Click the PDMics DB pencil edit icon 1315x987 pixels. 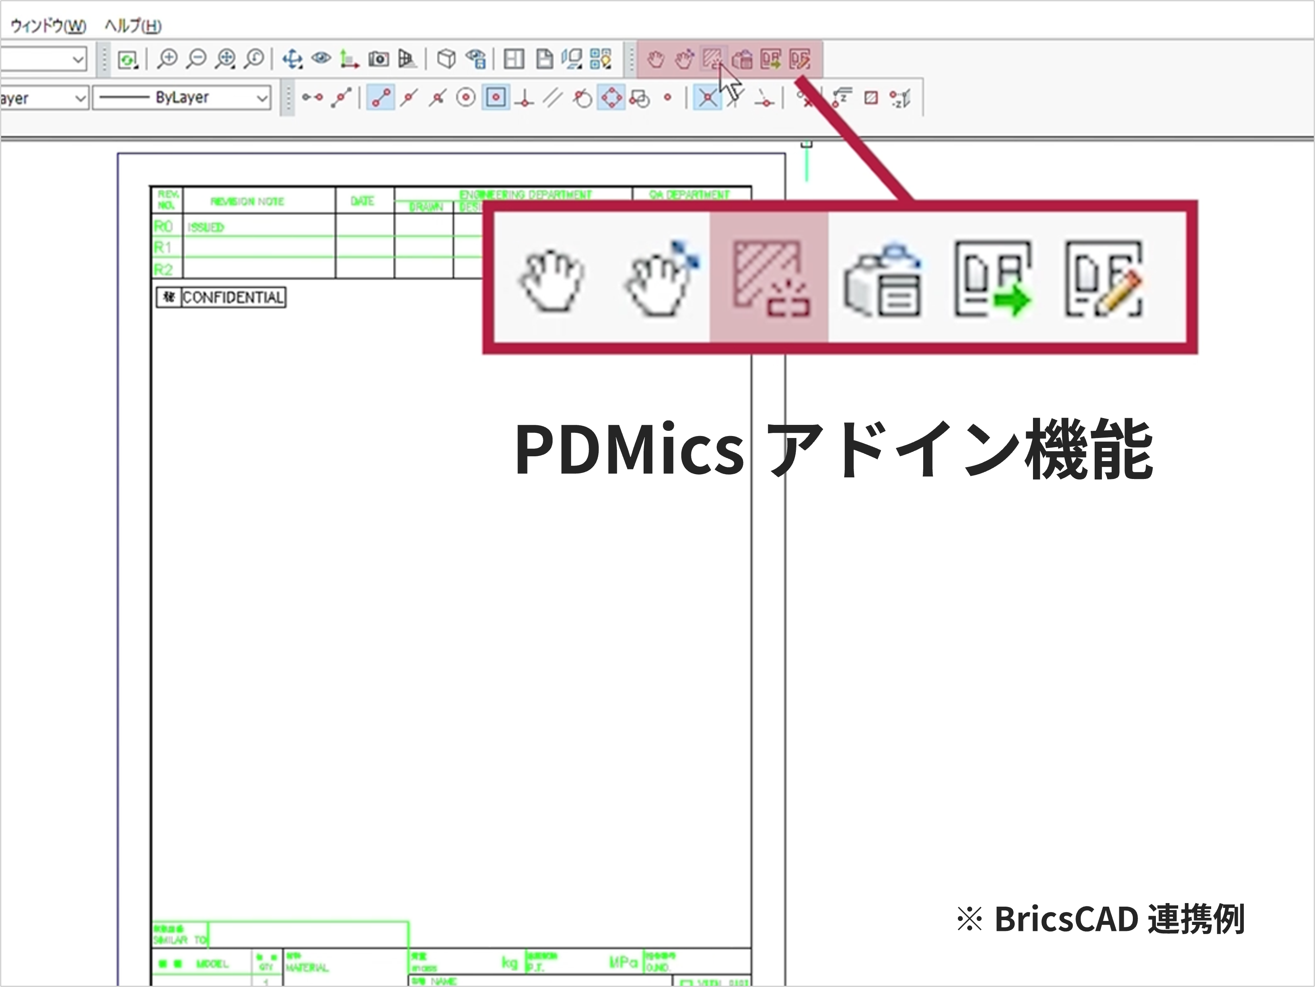click(x=800, y=59)
